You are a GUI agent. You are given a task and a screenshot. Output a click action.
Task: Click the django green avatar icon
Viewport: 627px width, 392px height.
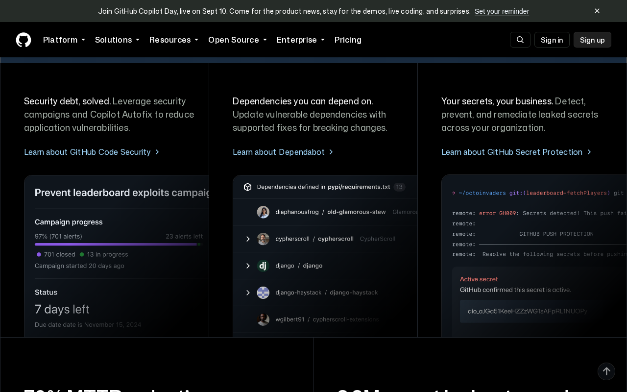(263, 266)
